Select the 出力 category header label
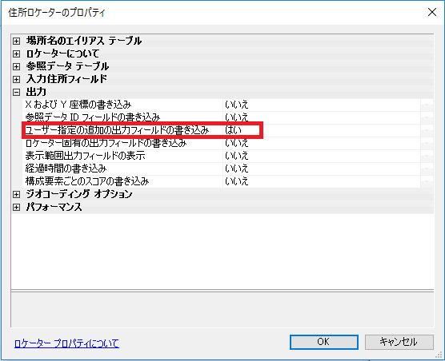This screenshot has height=361, width=445. (36, 92)
